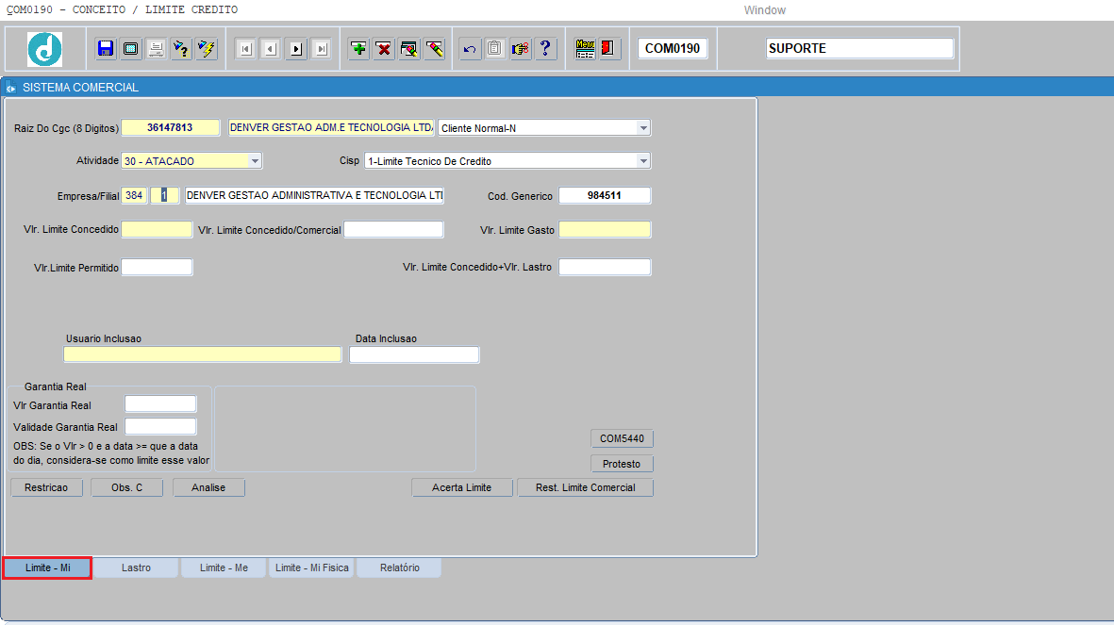Switch to the Limite - Me tab
Viewport: 1114px width, 625px height.
(224, 568)
